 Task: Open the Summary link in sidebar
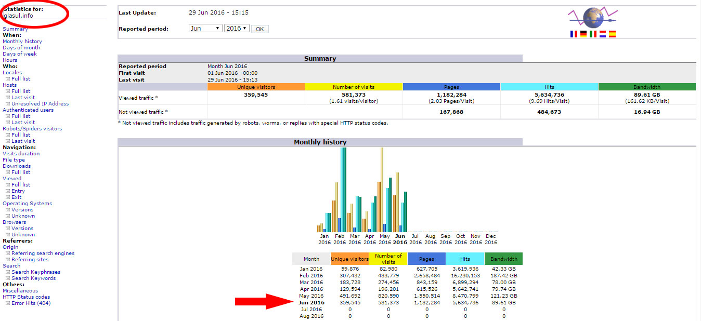15,29
